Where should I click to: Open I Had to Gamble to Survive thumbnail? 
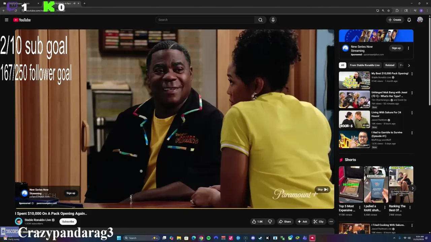coord(354,139)
